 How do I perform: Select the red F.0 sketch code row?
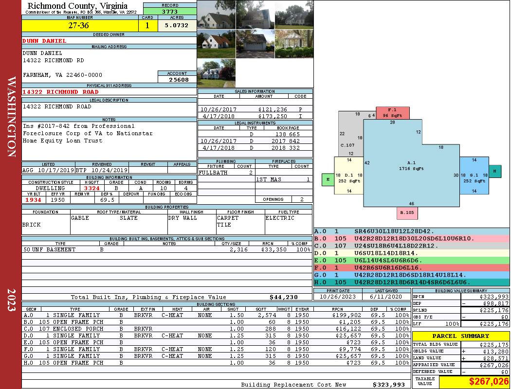(x=411, y=267)
